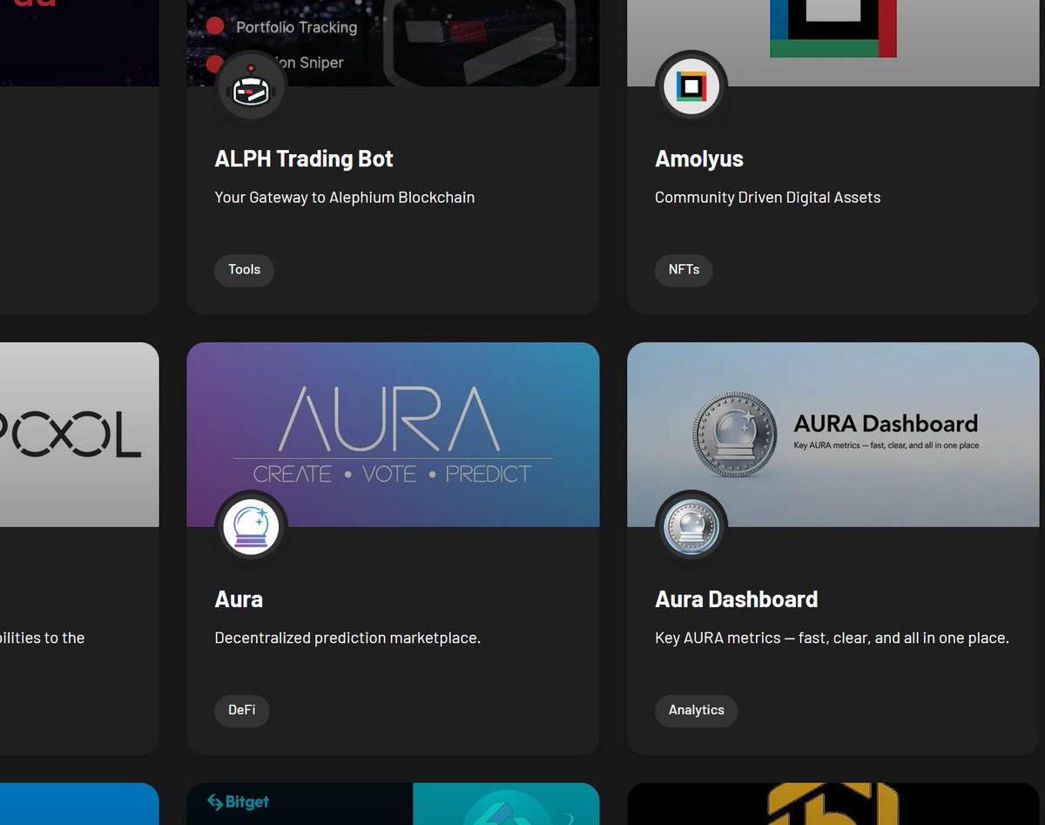Click the Bitget banner thumbnail
This screenshot has width=1045, height=825.
(393, 804)
